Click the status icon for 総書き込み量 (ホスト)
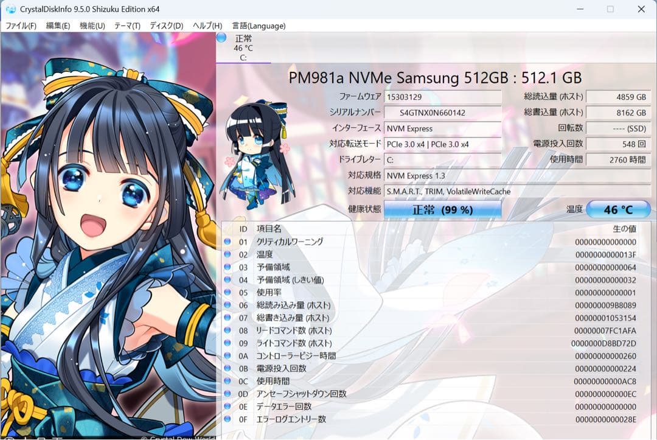The height and width of the screenshot is (440, 657). point(228,318)
